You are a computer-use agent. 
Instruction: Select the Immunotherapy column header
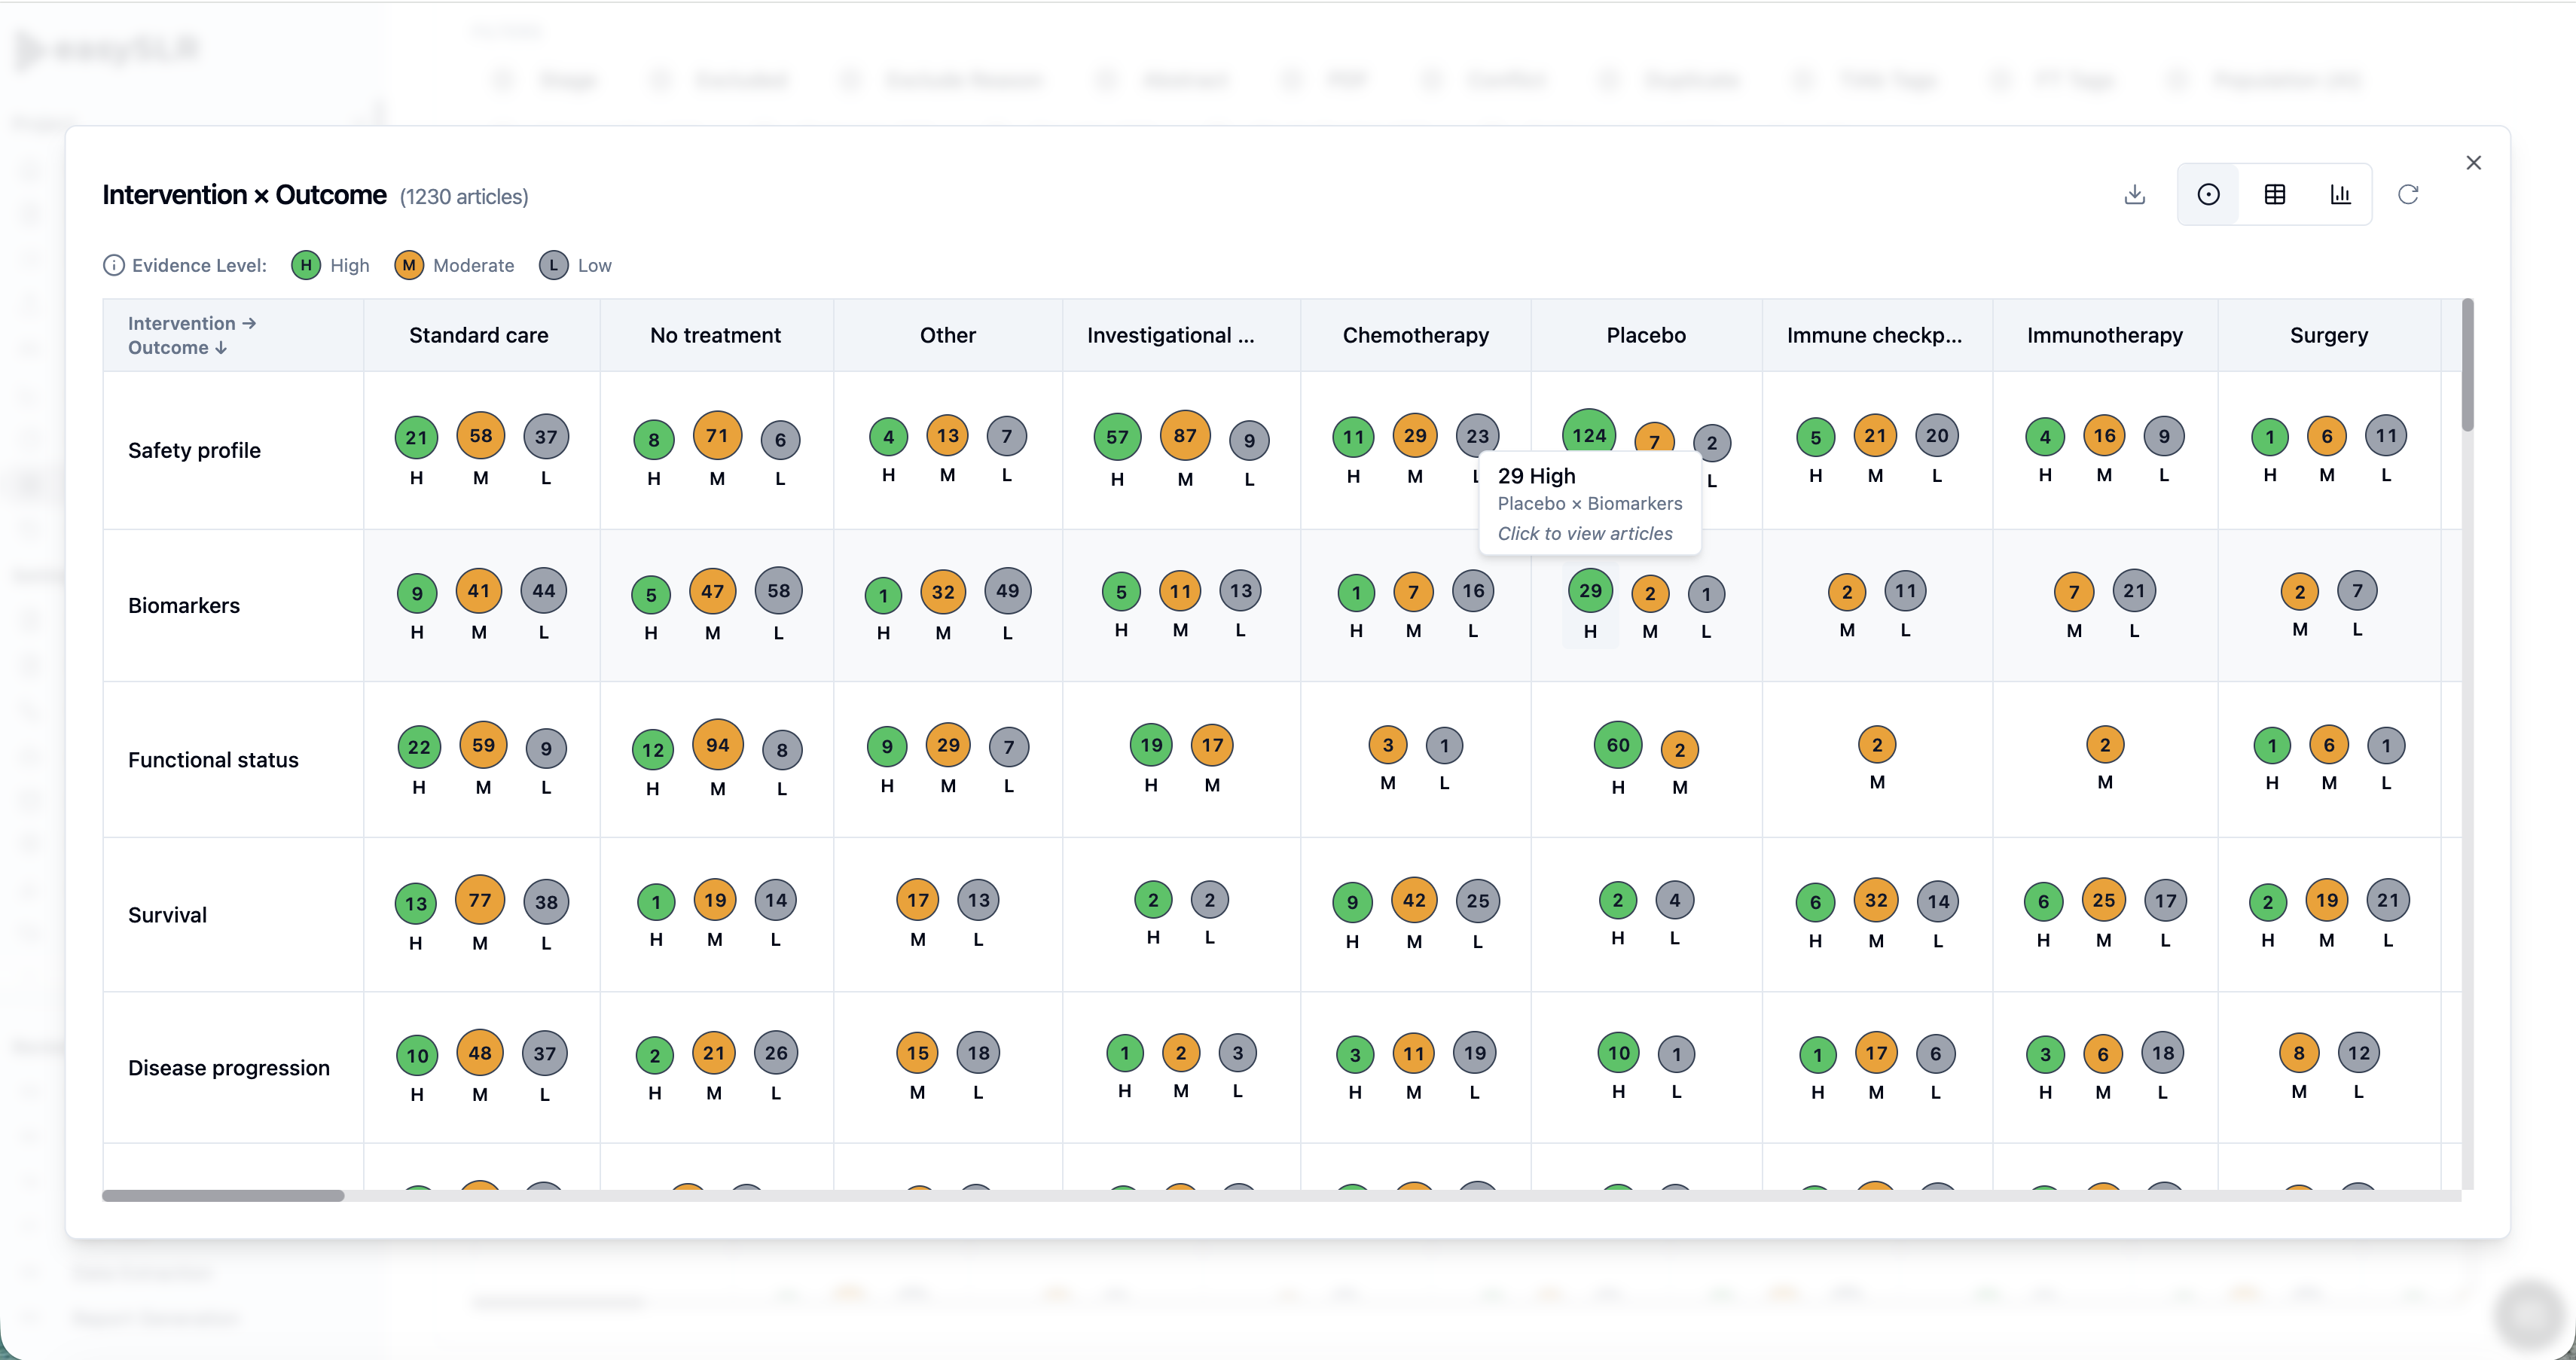(2104, 335)
